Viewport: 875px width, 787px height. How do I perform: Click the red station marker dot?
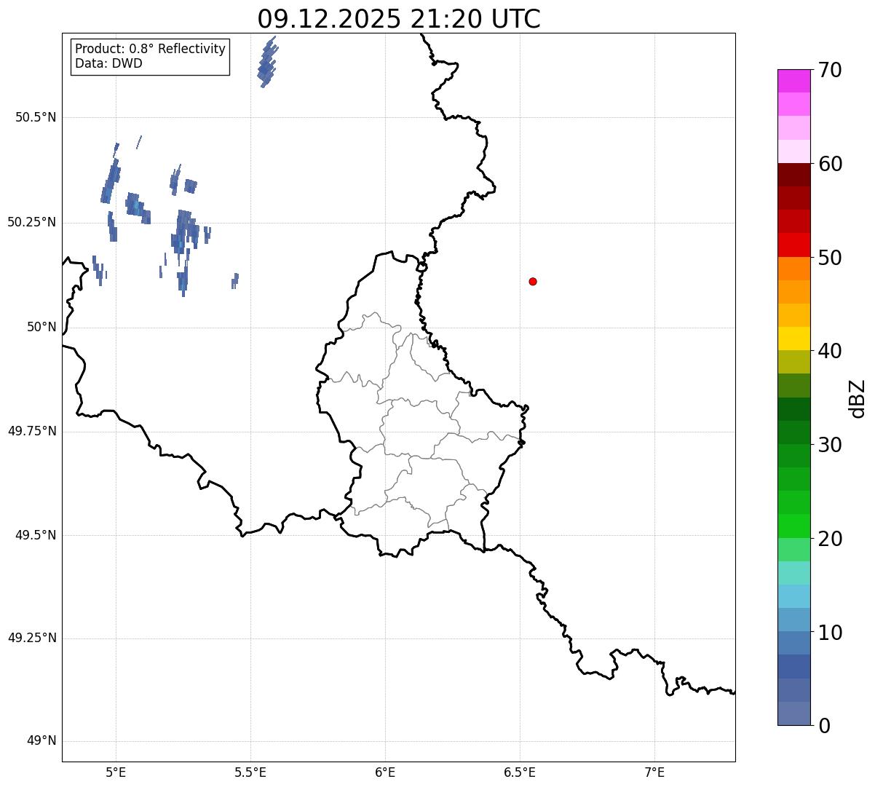(533, 281)
